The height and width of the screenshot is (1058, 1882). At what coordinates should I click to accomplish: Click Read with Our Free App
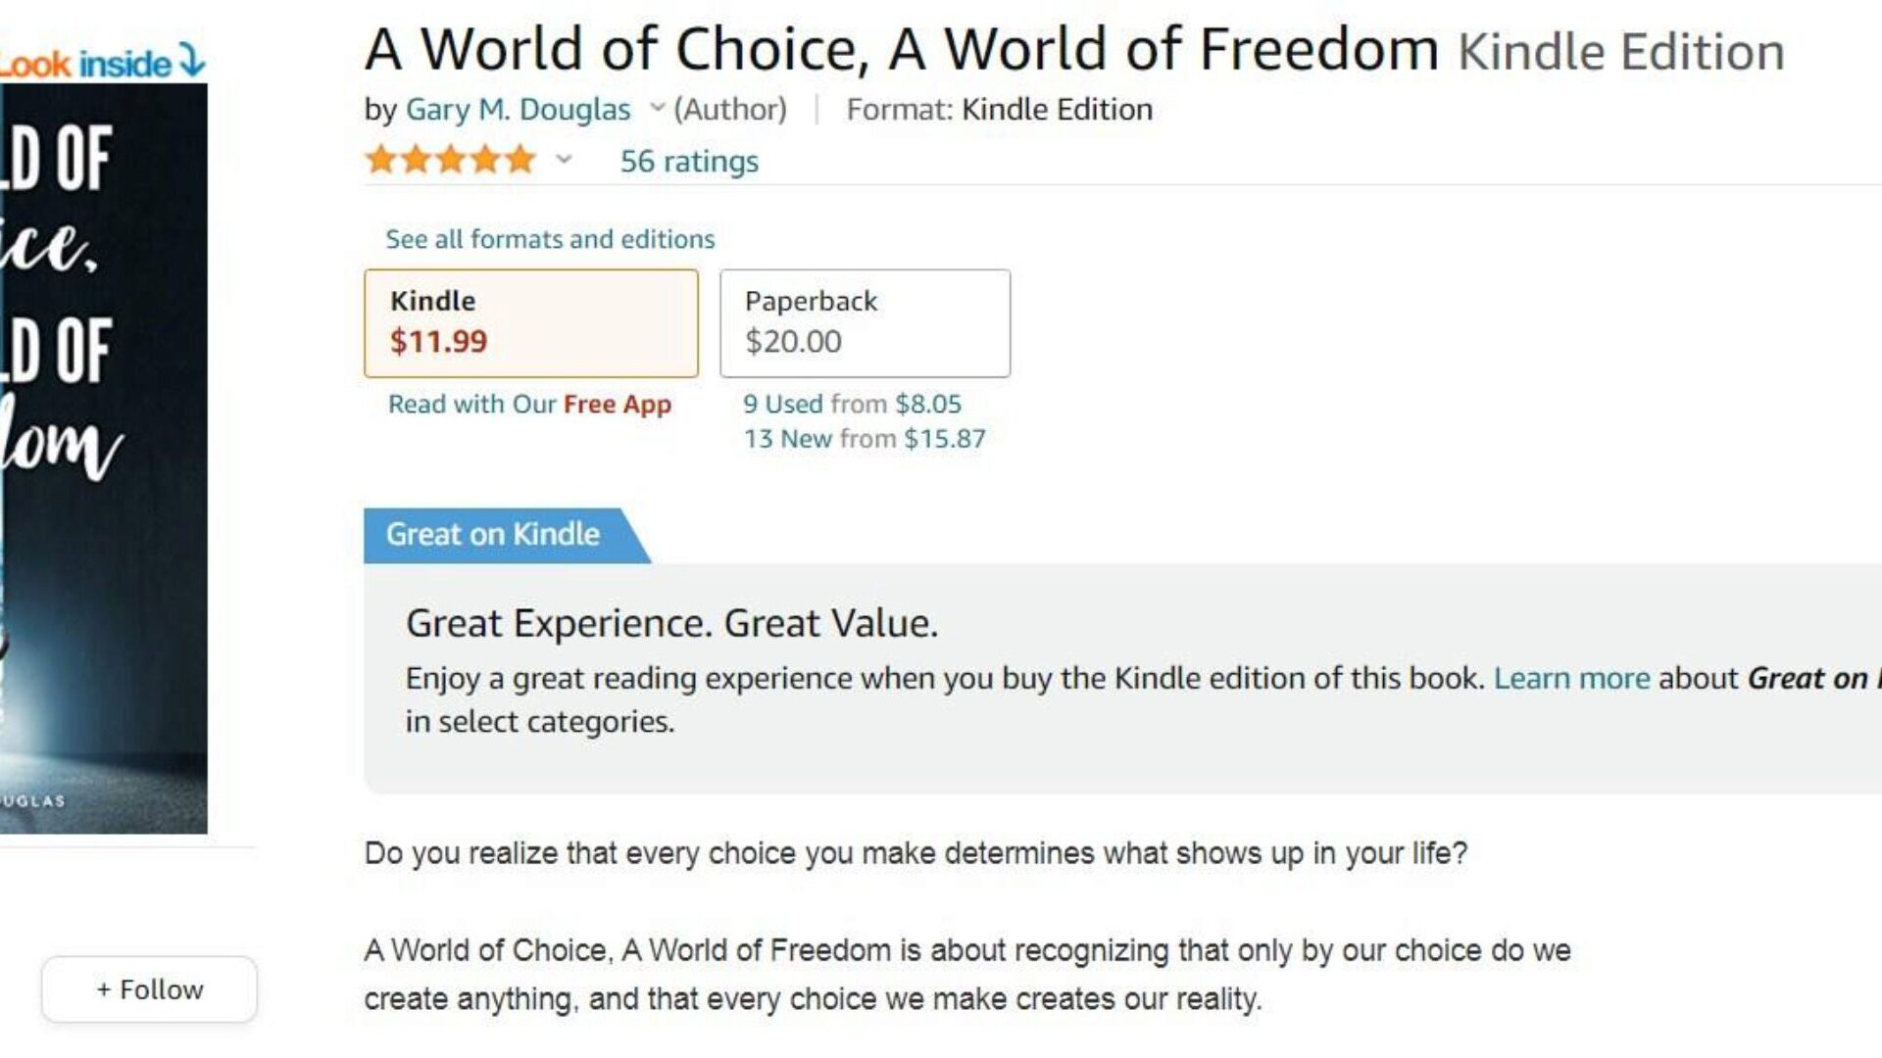pyautogui.click(x=529, y=404)
